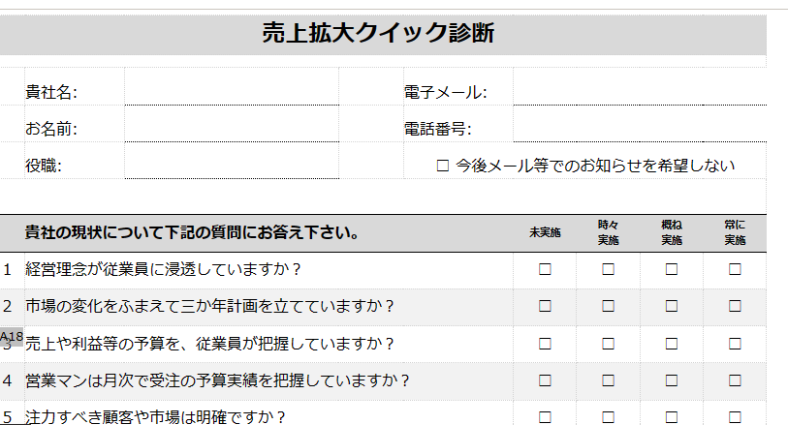
Task: Select question 2 text about 三か年計画
Action: point(209,306)
